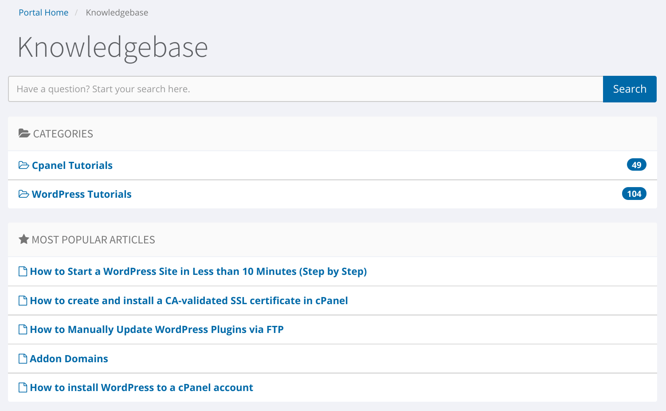This screenshot has width=666, height=411.
Task: Click the document icon for install WordPress to cPanel
Action: click(x=23, y=388)
